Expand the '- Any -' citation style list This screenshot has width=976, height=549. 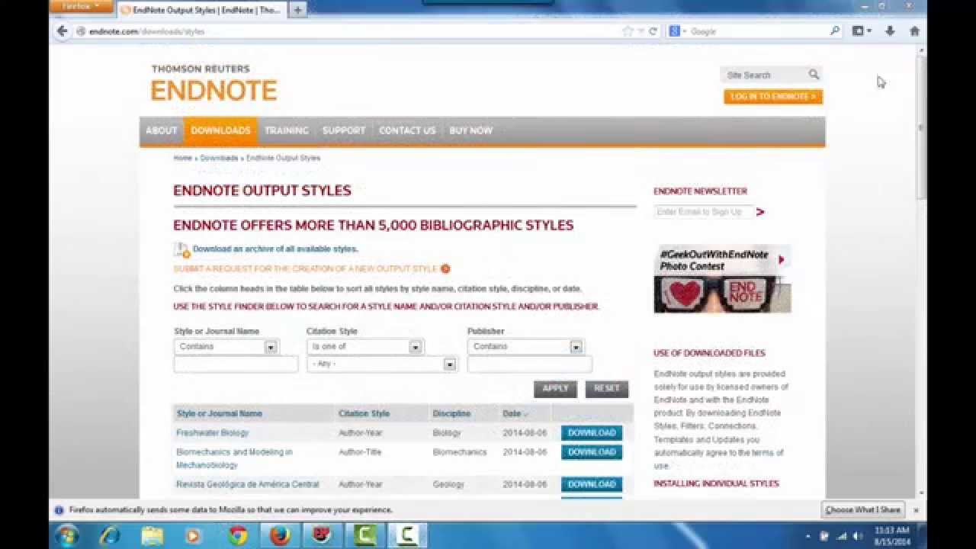[x=450, y=364]
